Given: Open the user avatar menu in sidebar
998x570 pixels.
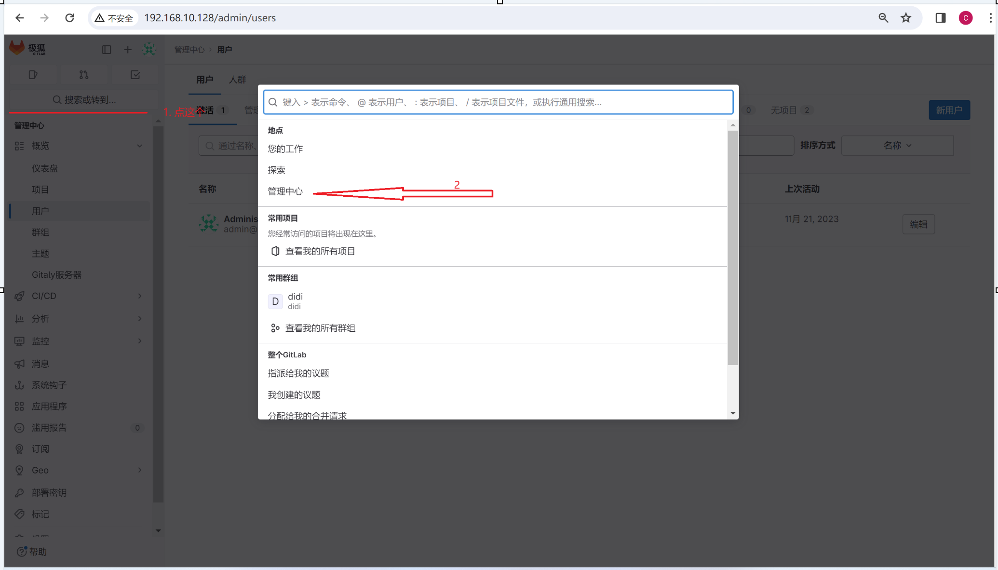Looking at the screenshot, I should (149, 49).
